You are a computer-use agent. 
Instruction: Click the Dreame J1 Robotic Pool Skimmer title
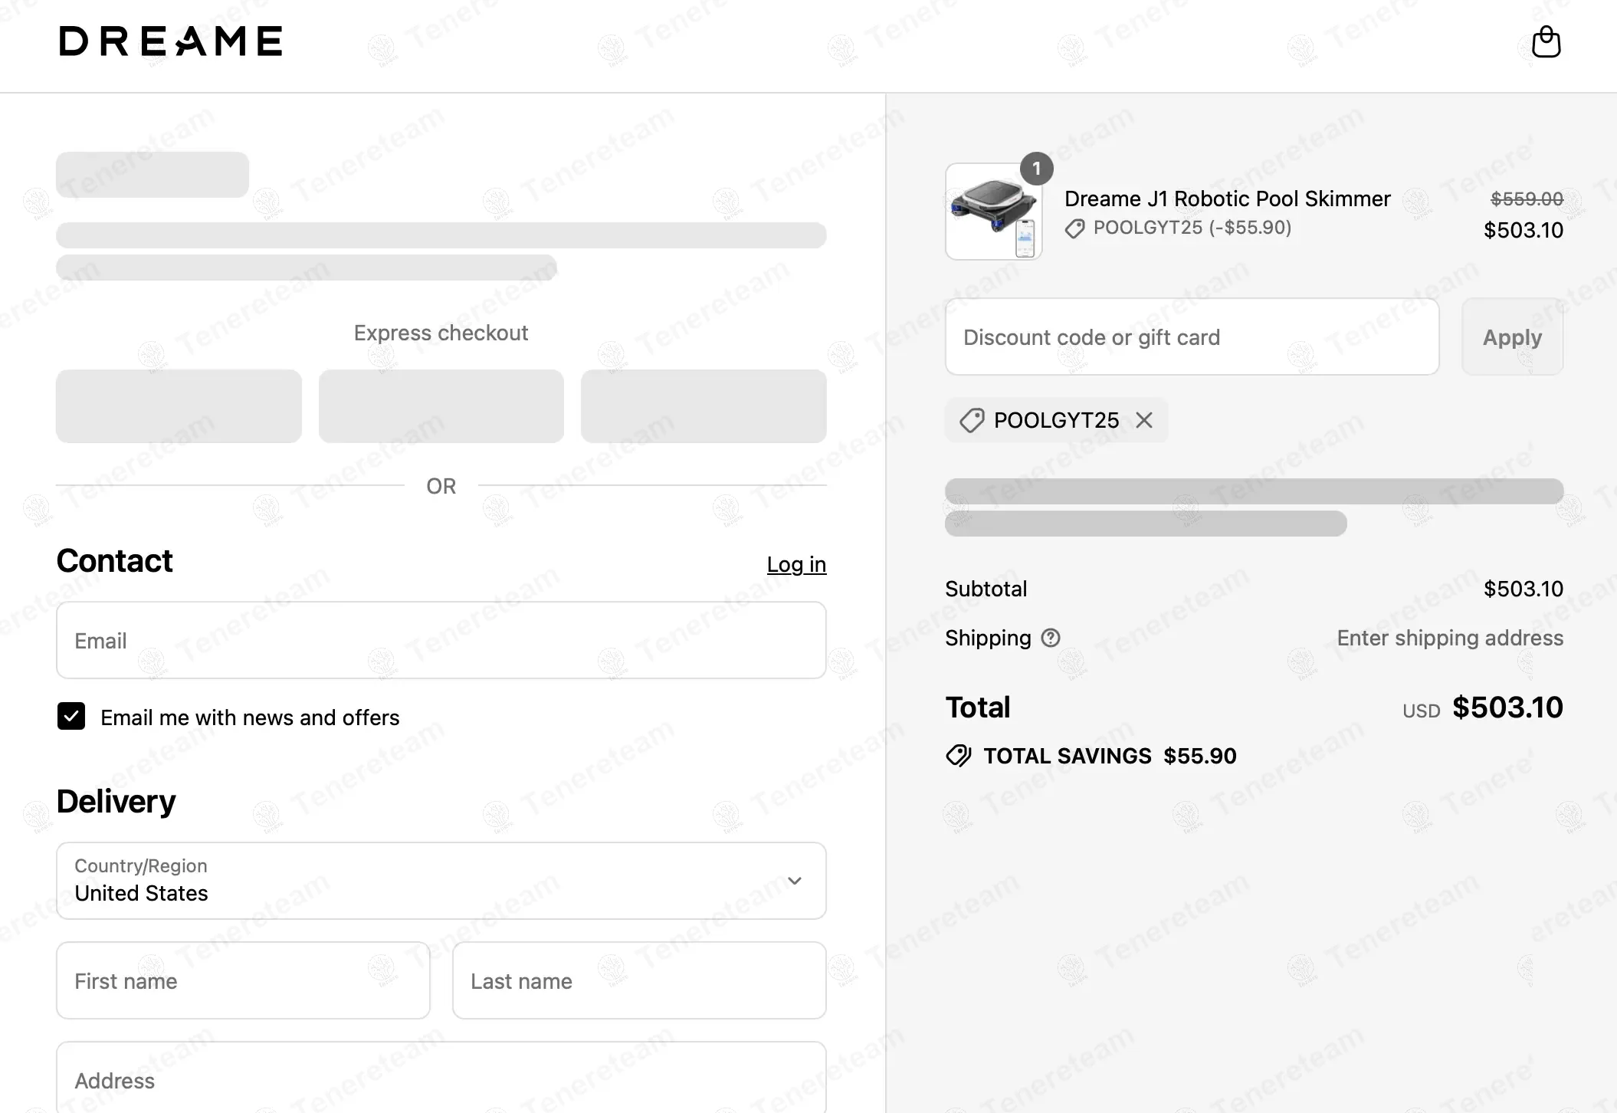[x=1227, y=199]
